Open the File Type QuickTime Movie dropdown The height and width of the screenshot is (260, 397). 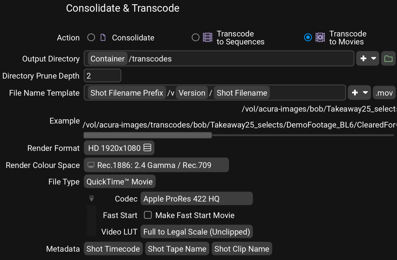[119, 182]
